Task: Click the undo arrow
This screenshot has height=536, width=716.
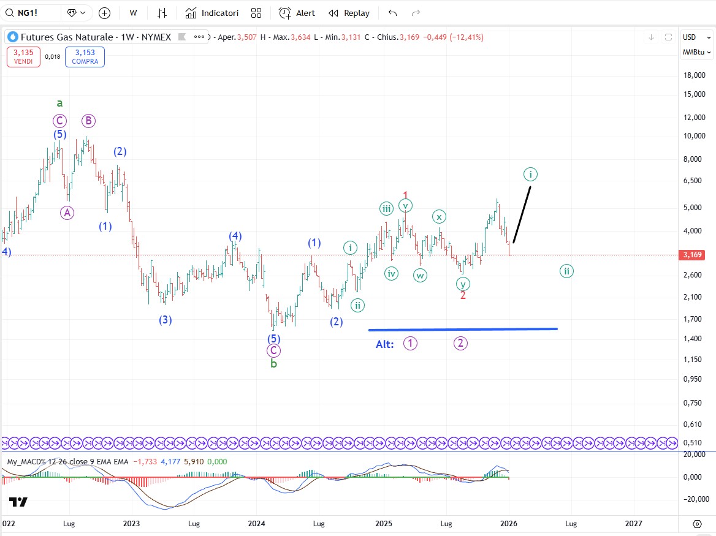Action: click(393, 13)
